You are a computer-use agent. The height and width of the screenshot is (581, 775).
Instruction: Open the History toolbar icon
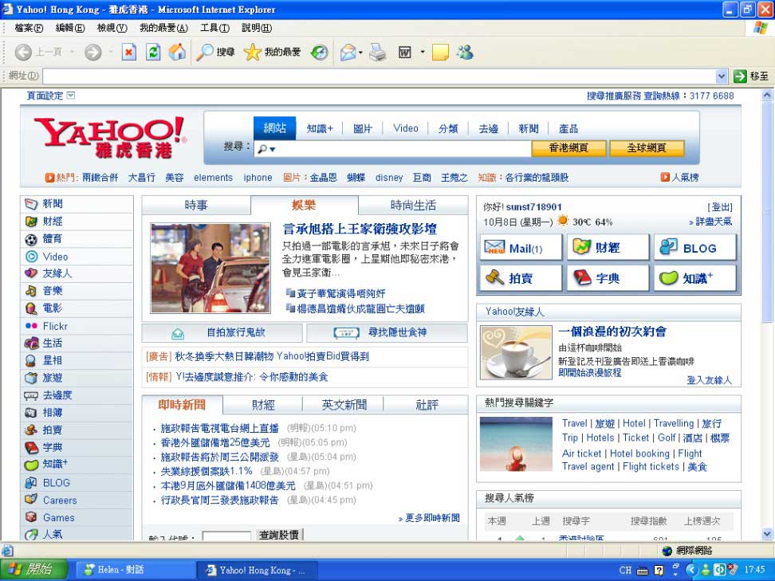coord(319,52)
